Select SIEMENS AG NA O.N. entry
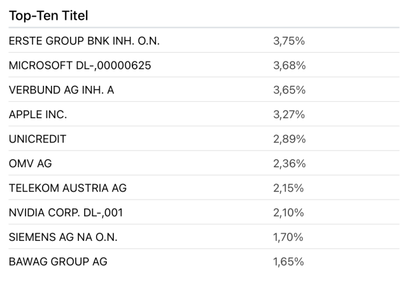The image size is (417, 281). tap(63, 237)
